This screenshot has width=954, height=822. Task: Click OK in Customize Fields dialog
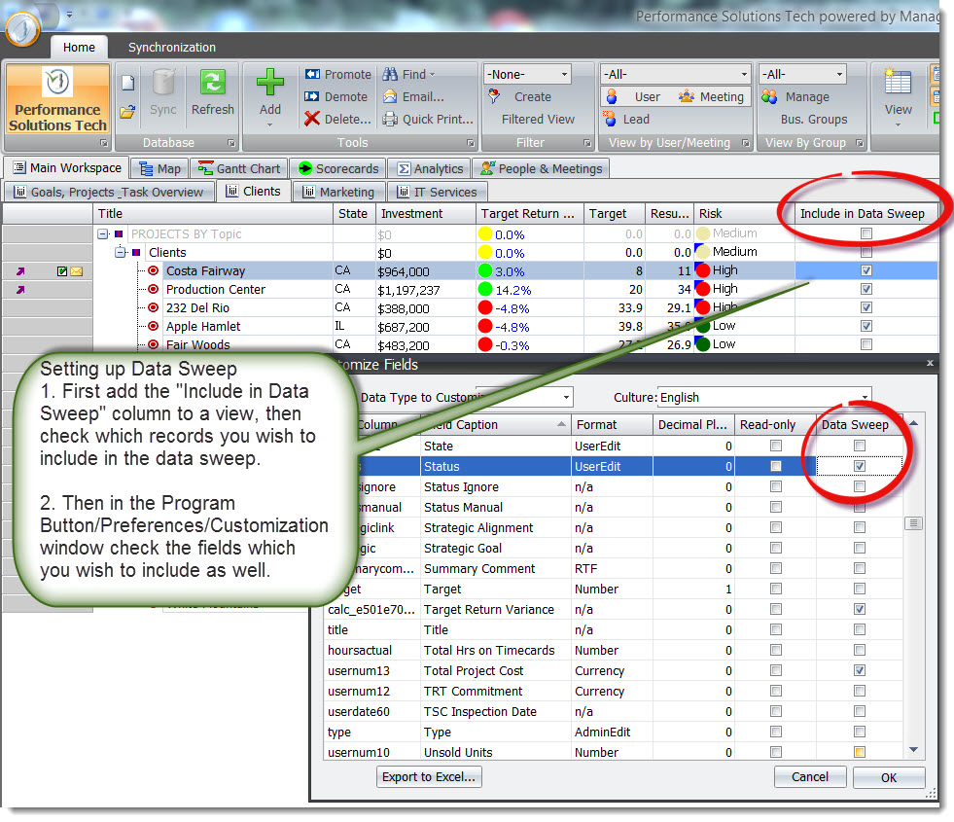889,777
